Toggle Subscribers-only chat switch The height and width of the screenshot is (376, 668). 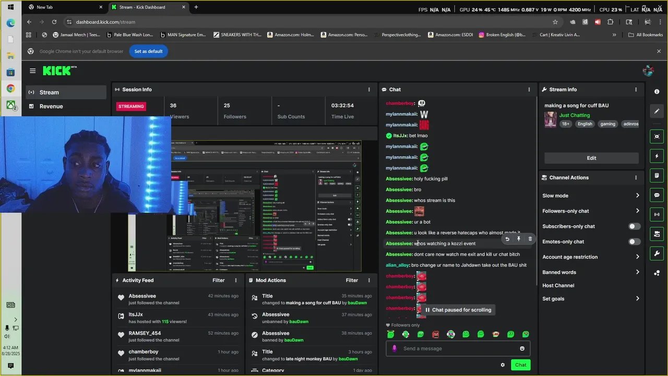(x=634, y=226)
